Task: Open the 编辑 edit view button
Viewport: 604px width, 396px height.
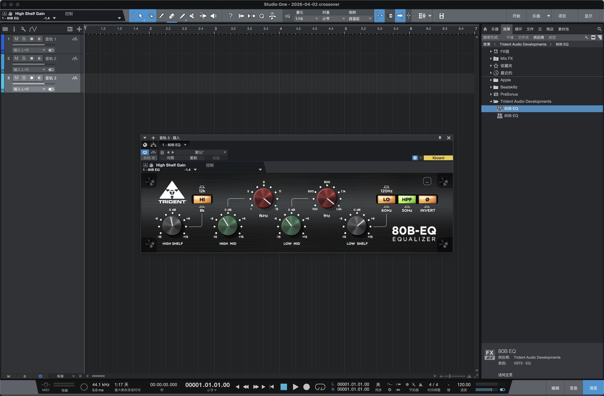Action: [x=555, y=388]
